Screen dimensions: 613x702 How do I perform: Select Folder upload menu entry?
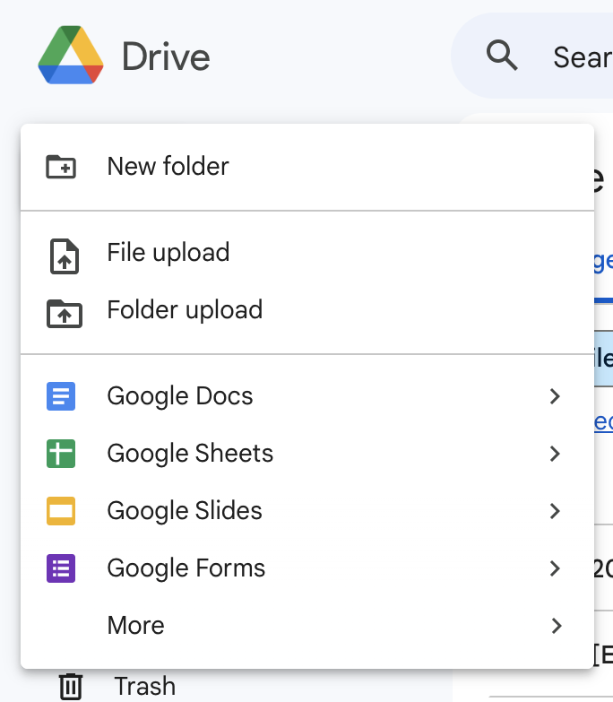306,310
